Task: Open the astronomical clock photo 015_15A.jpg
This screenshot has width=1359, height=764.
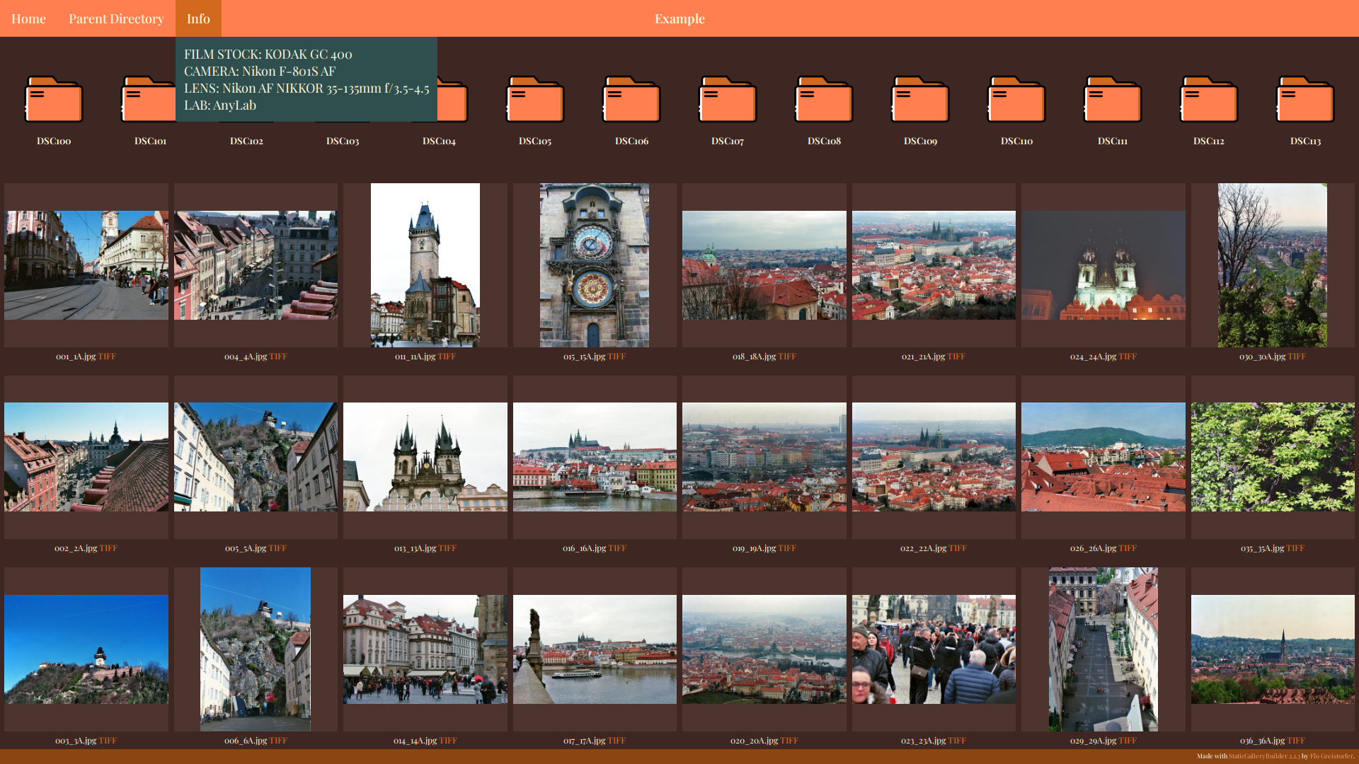Action: [595, 265]
